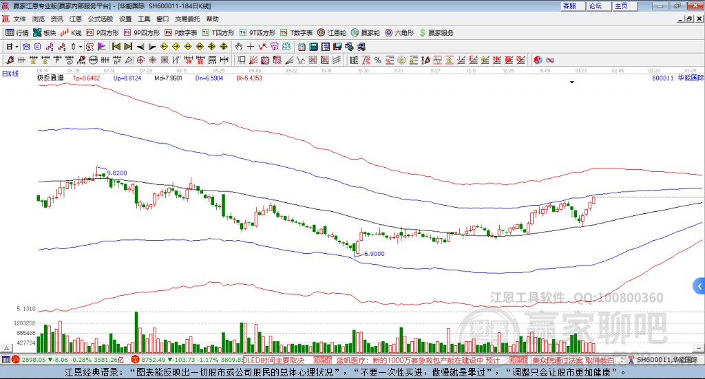Viewport: 705px width, 379px height.
Task: Select the red zigzag wave tool
Action: coord(262,47)
